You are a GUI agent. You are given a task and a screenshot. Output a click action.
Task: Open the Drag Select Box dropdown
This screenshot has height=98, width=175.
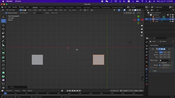pyautogui.click(x=55, y=13)
